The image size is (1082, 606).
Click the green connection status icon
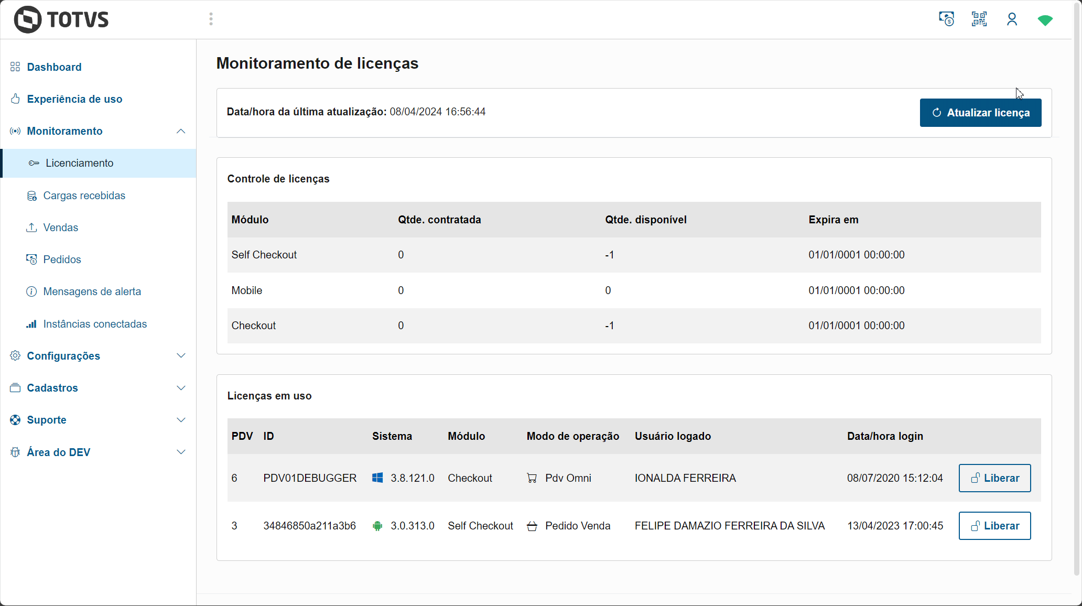pyautogui.click(x=1045, y=20)
